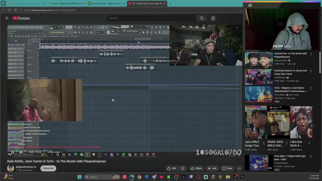Close the yalmark Stream tab
The width and height of the screenshot is (322, 181).
124,4
